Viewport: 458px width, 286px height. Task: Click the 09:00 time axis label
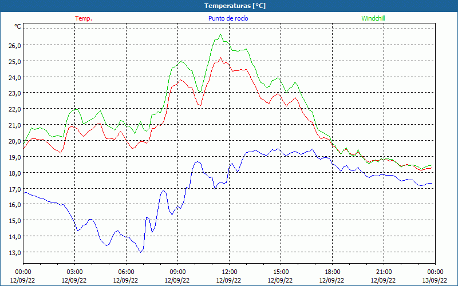coord(177,272)
